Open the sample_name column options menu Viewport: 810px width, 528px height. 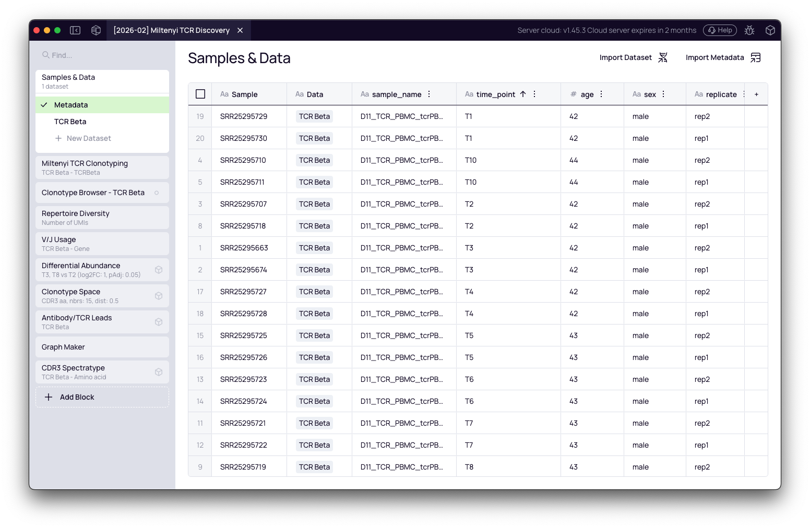tap(428, 94)
